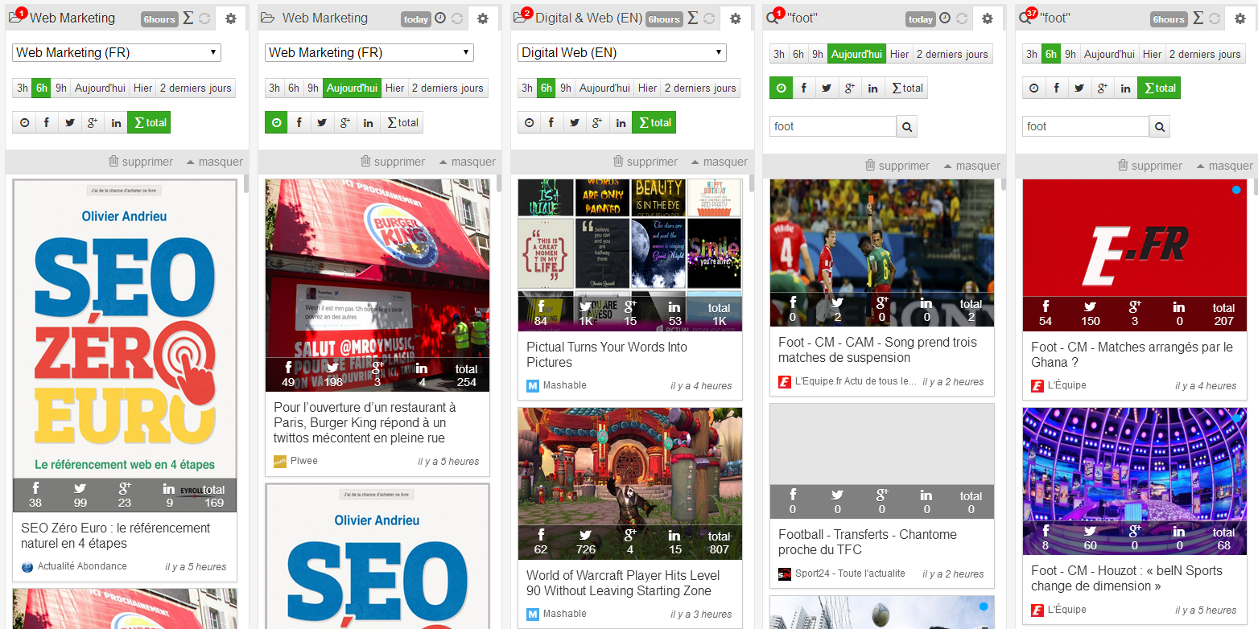
Task: Pick 2 derniers jours in Digital Web (EN) column
Action: point(700,88)
